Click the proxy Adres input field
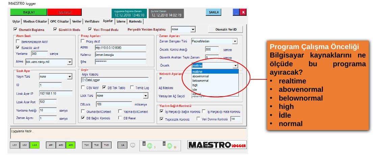 [x=121, y=47]
